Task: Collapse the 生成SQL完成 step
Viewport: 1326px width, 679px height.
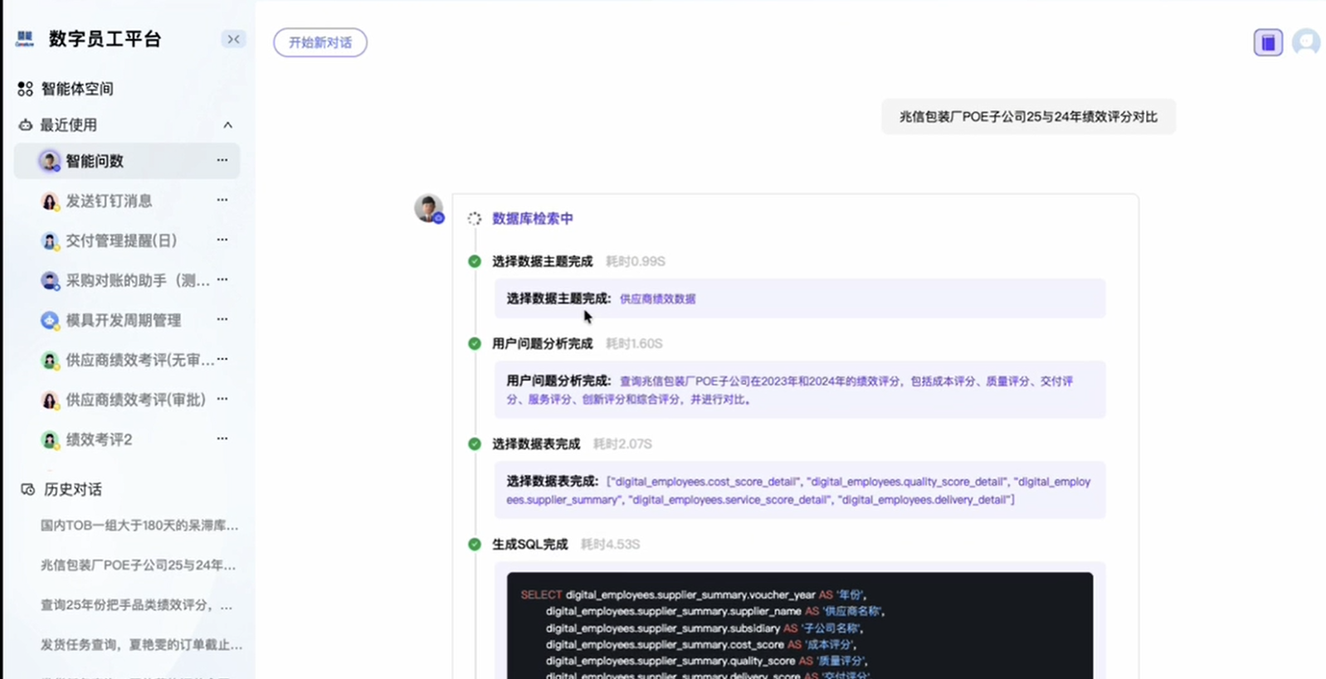Action: (x=529, y=545)
